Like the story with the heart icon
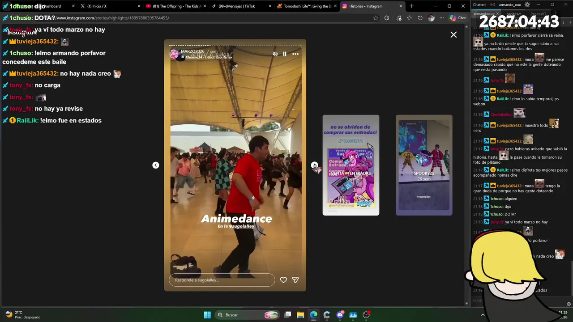Image resolution: width=573 pixels, height=322 pixels. 283,280
